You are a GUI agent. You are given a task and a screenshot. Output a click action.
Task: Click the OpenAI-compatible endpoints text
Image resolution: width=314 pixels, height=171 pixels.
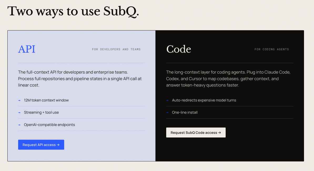coord(49,125)
